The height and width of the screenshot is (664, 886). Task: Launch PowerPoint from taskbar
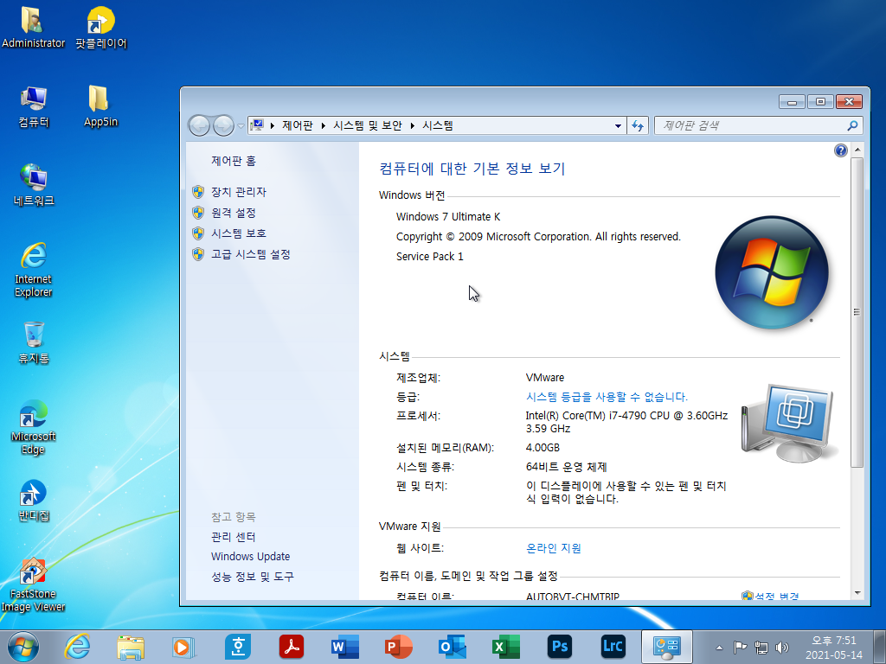(398, 647)
